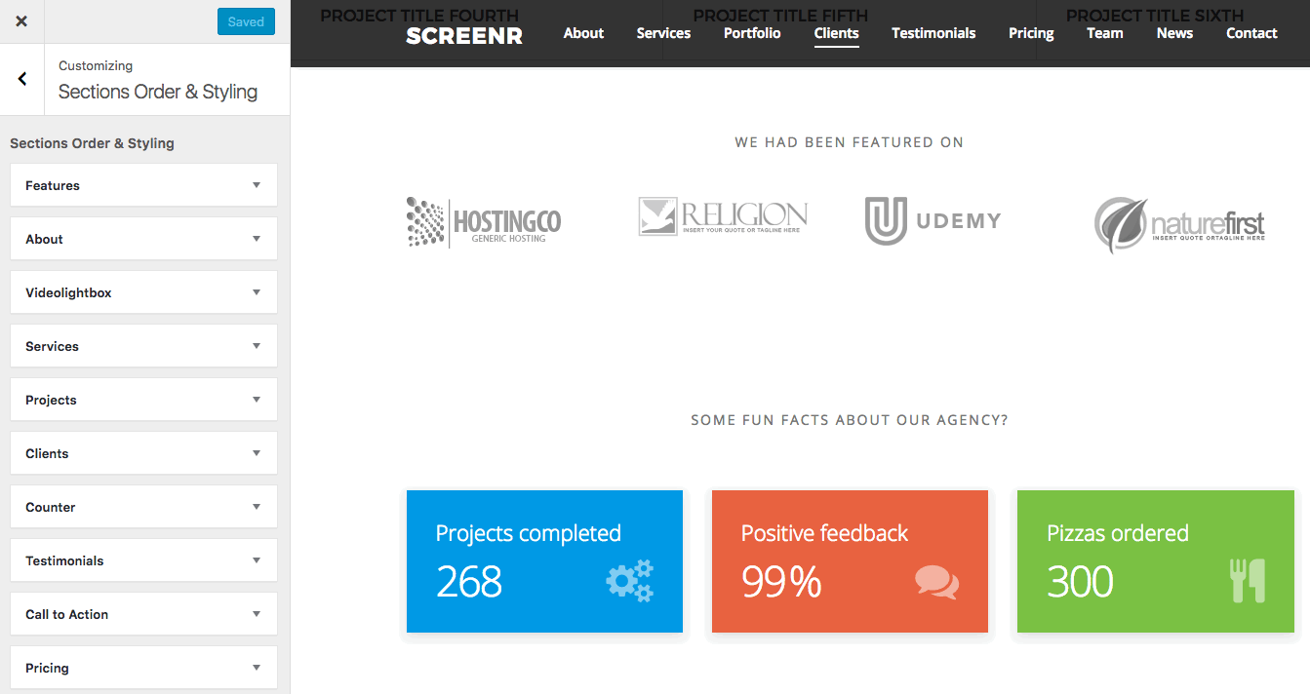Expand the About section arrow

point(257,239)
